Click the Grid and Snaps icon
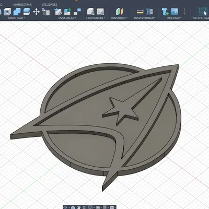Screen dimensions: 209x209 click(104, 207)
